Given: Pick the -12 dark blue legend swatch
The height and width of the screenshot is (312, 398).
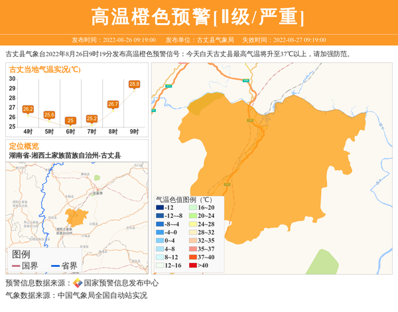Looking at the screenshot, I should coord(160,207).
